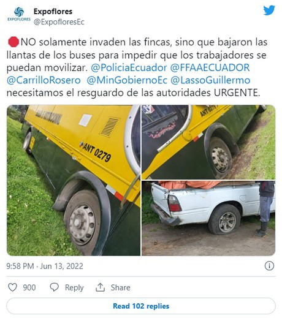
Task: Click the Read 102 replies button
Action: coord(141,306)
